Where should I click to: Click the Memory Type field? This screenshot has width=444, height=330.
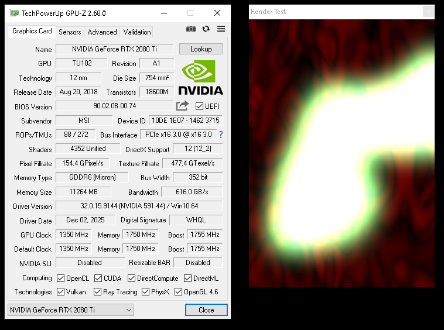[93, 177]
